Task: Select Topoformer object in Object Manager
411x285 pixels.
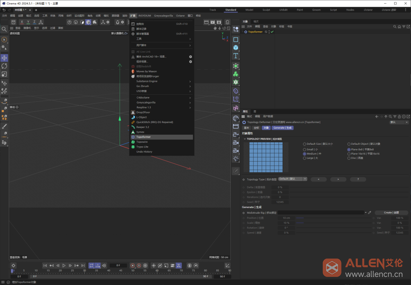Action: (255, 32)
